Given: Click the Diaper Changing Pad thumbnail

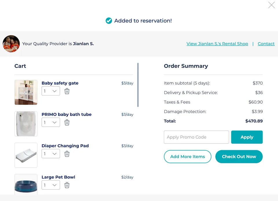Looking at the screenshot, I should coord(26,155).
